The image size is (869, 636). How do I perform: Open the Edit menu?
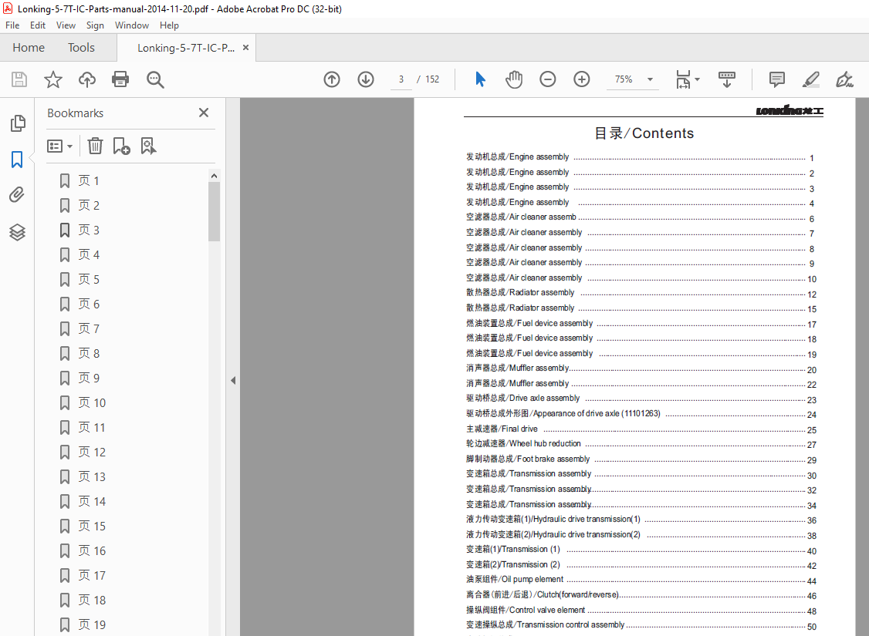point(38,25)
